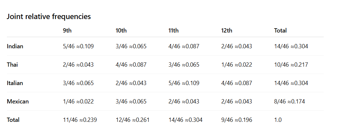The width and height of the screenshot is (363, 134).
Task: Click the grand total cell 1.0
Action: click(x=278, y=120)
